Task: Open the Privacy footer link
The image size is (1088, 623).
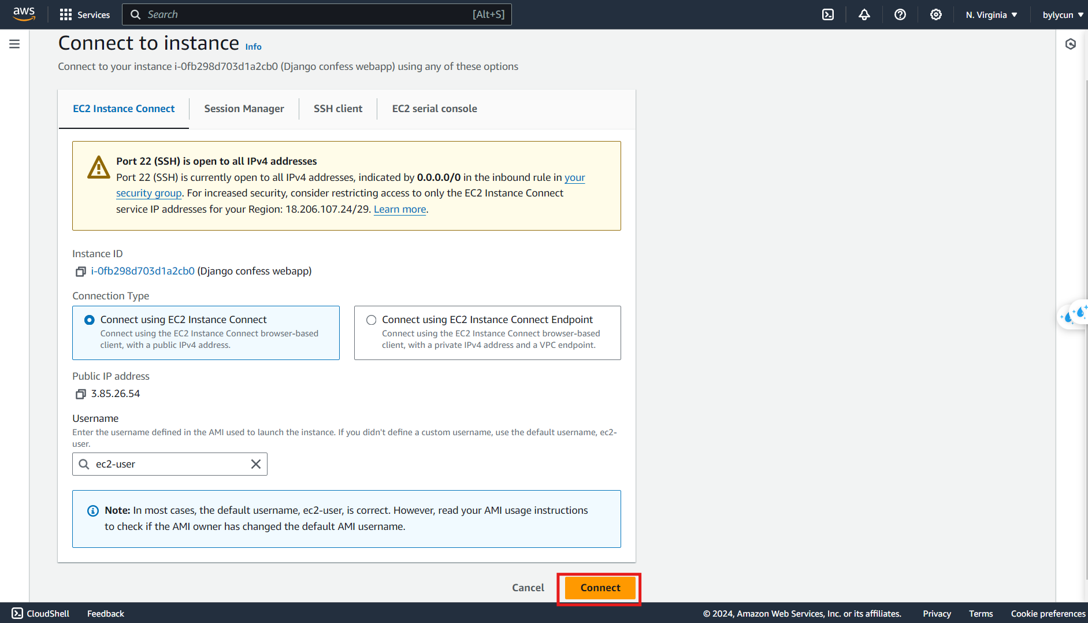Action: 937,613
